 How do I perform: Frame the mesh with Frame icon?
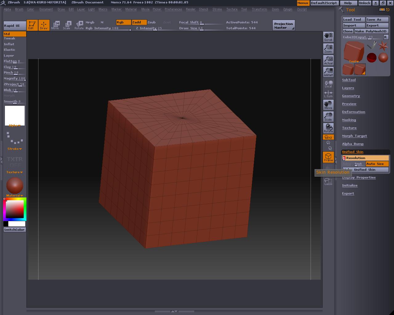click(x=328, y=157)
